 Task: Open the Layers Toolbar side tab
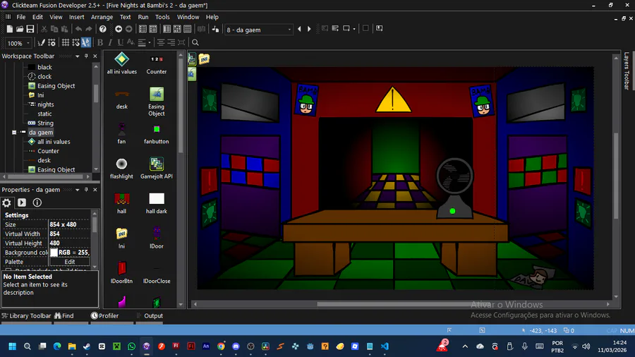[627, 71]
